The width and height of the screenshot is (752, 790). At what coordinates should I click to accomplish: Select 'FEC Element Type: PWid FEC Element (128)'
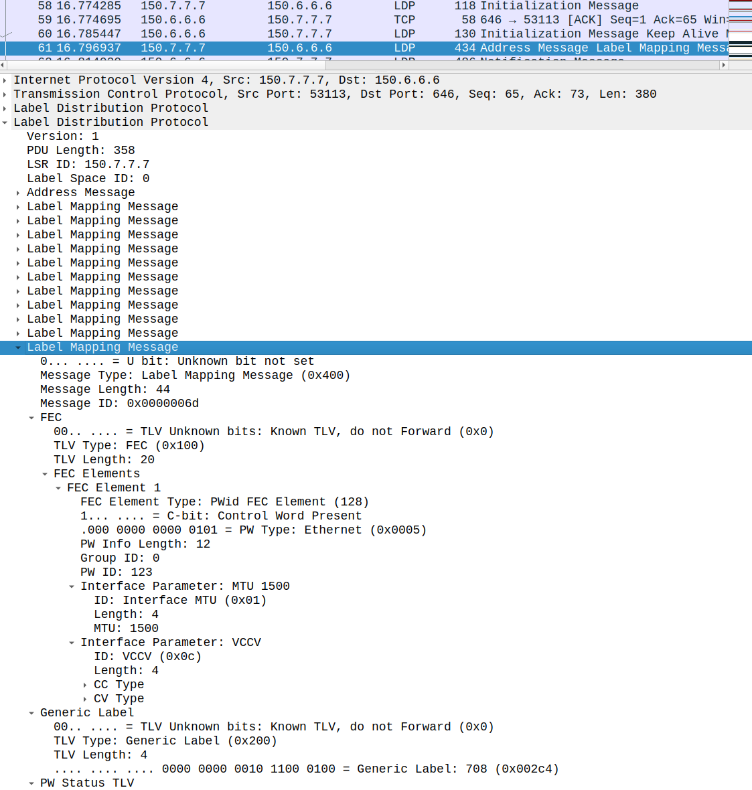point(225,502)
